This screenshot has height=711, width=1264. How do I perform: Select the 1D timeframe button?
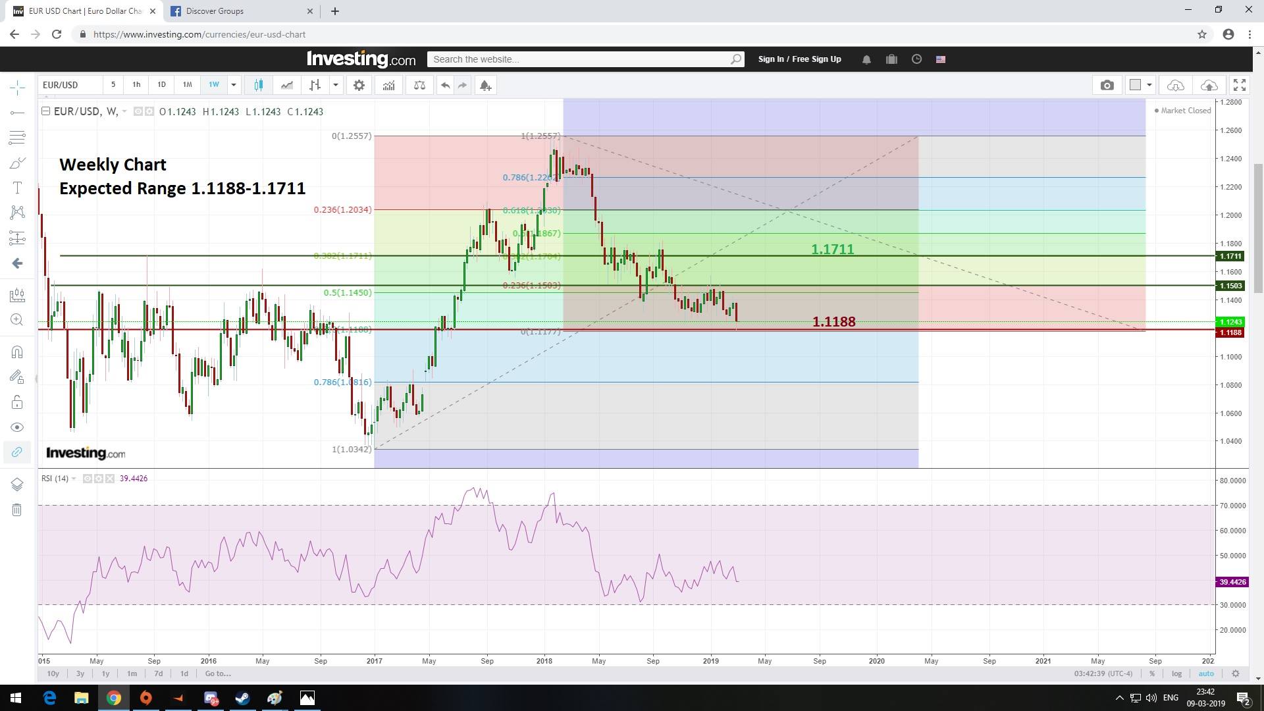(161, 85)
